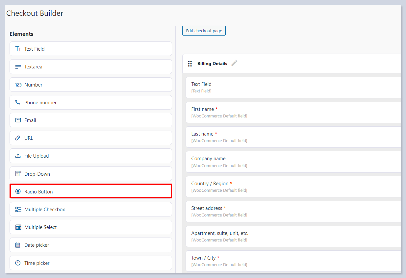
Task: Add a Multiple Select element
Action: [90, 227]
